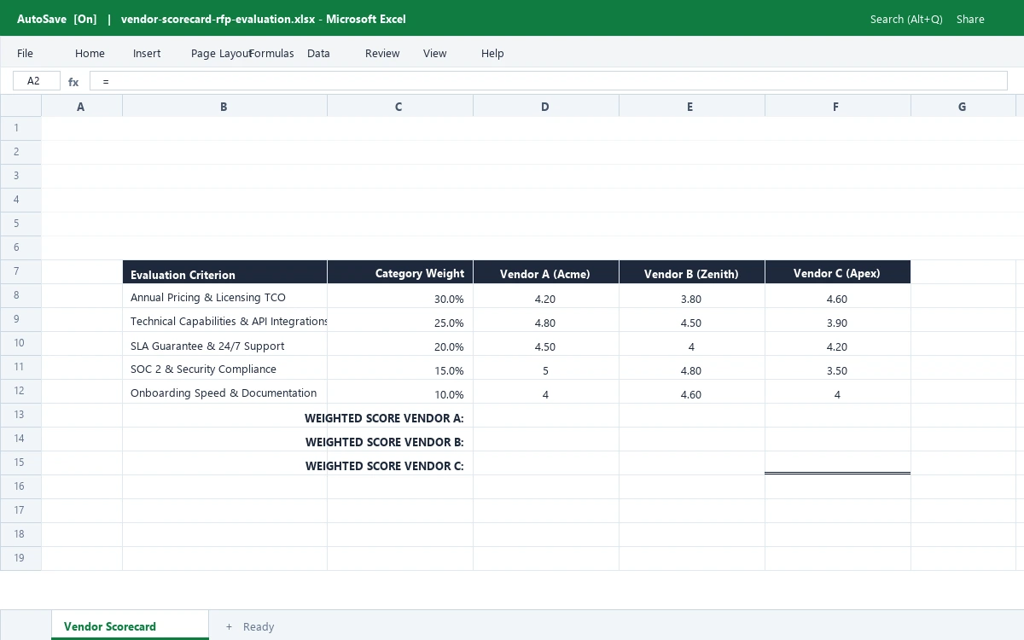Select column B header
Image resolution: width=1024 pixels, height=640 pixels.
pyautogui.click(x=224, y=107)
